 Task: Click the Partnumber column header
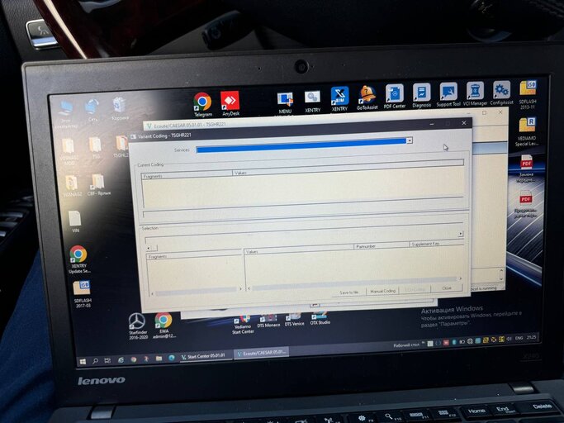pyautogui.click(x=382, y=246)
